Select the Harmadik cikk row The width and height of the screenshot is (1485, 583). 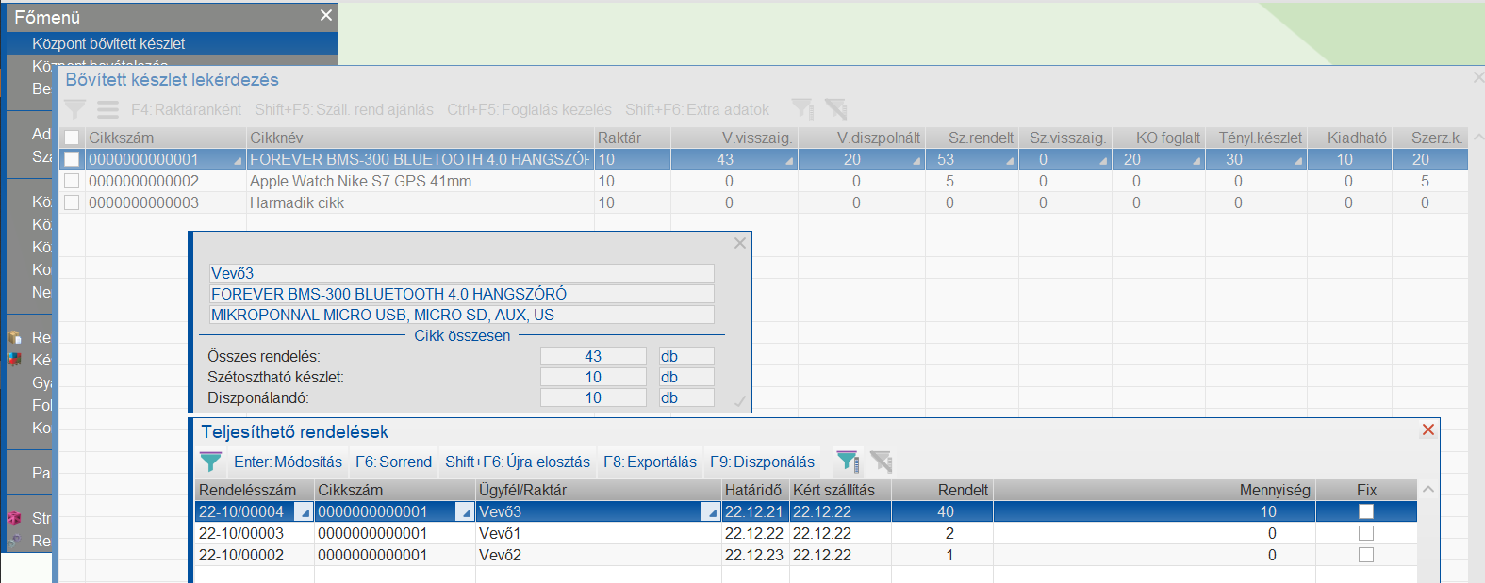point(763,202)
